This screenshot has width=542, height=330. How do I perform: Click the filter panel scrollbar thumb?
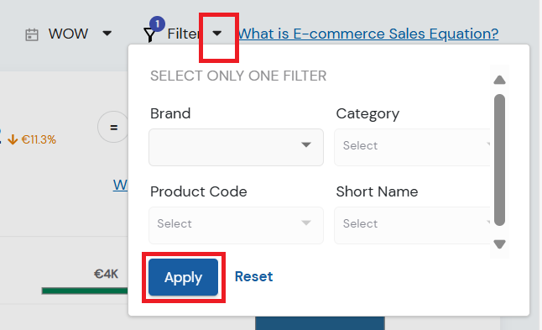[x=499, y=160]
